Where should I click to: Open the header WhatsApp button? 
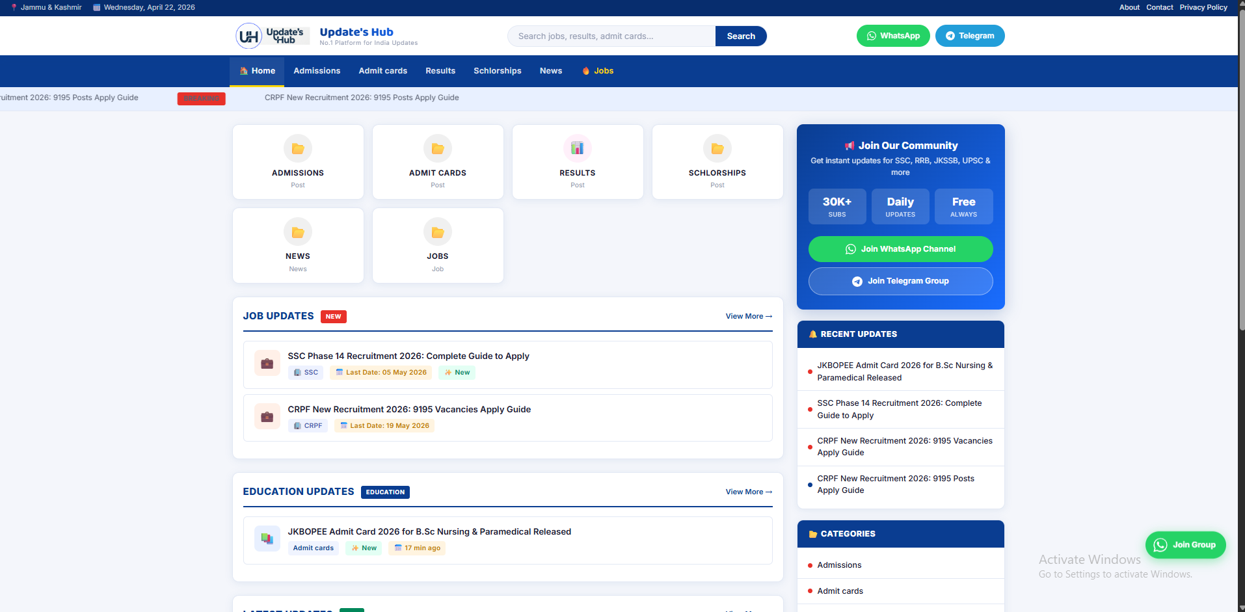pyautogui.click(x=893, y=36)
